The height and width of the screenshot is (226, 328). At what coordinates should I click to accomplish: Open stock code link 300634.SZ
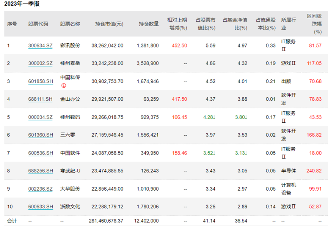coord(40,46)
